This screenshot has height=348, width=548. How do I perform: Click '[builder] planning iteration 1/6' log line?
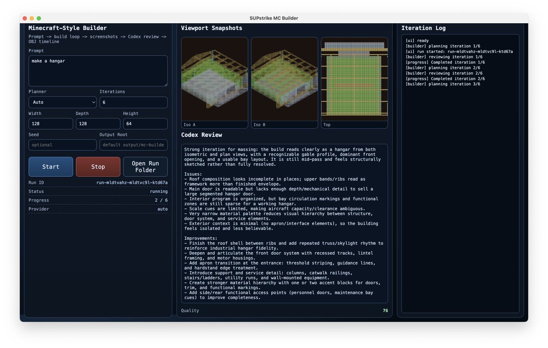point(444,46)
